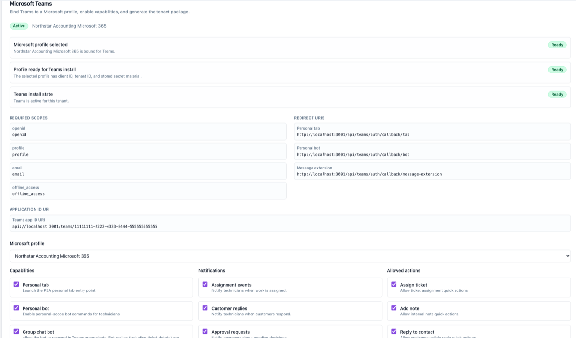This screenshot has width=576, height=338.
Task: Select the Message extension redirect URI
Action: [x=369, y=174]
